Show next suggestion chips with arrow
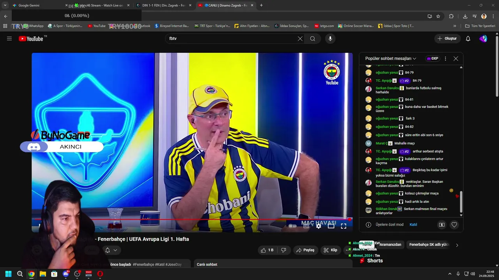Viewport: 499px width, 280px height. [457, 245]
